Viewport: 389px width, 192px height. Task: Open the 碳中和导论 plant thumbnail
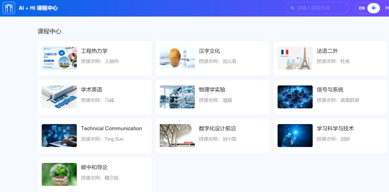tap(59, 175)
